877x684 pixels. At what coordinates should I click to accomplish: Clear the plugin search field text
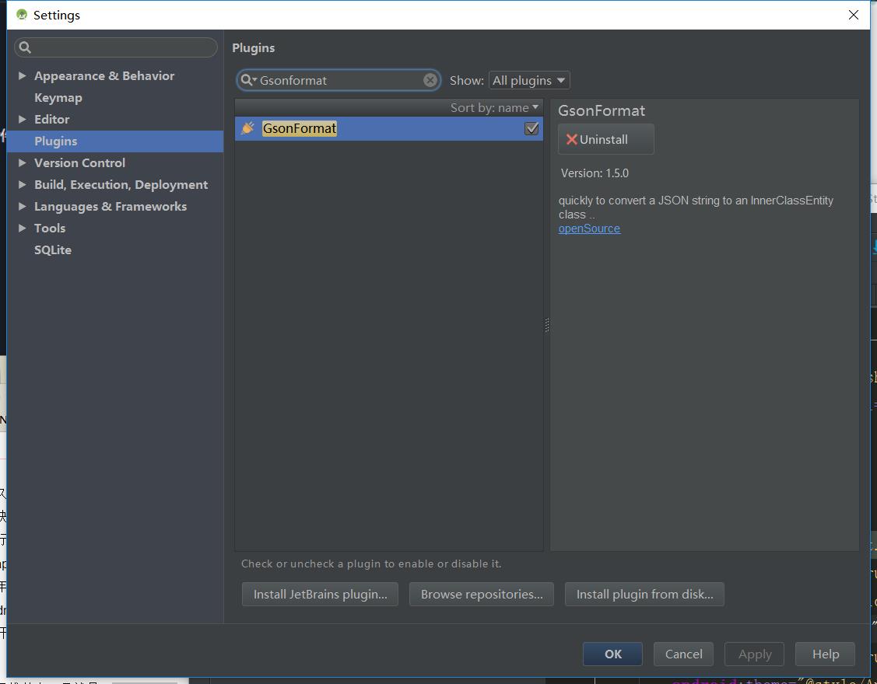(430, 80)
